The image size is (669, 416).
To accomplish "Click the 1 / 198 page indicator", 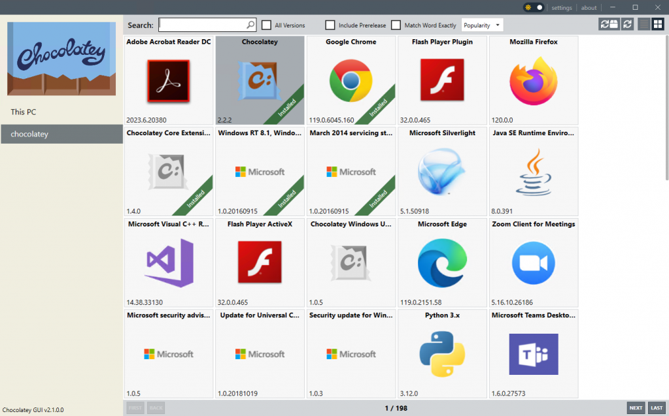I will pos(396,408).
